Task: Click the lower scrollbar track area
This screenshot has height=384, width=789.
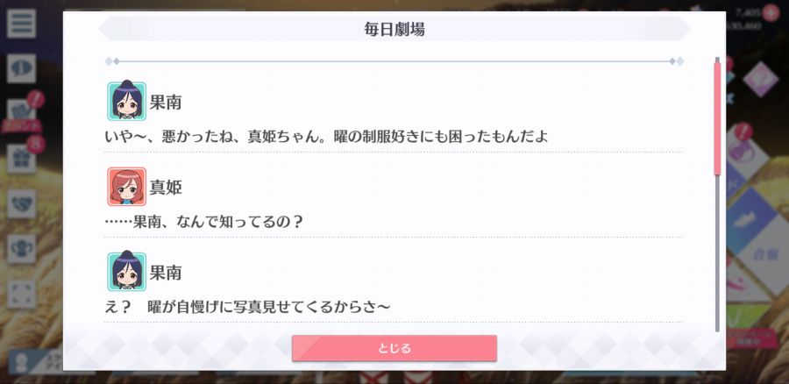Action: pyautogui.click(x=717, y=253)
